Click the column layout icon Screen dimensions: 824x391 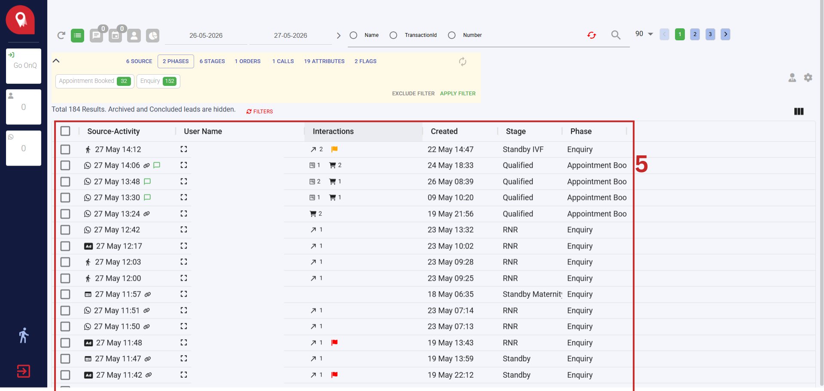(799, 111)
